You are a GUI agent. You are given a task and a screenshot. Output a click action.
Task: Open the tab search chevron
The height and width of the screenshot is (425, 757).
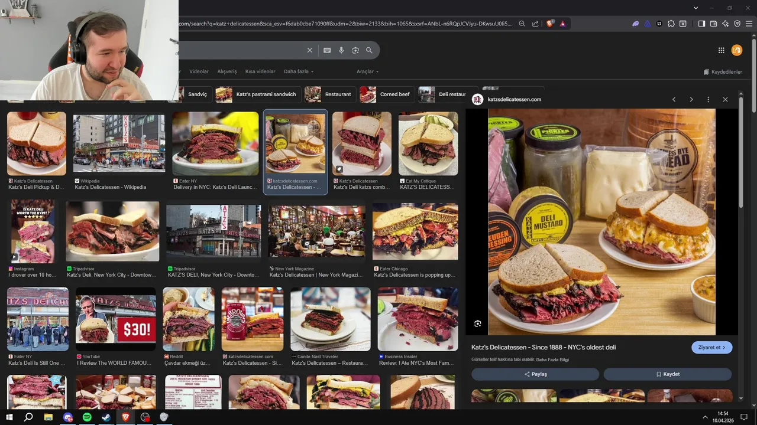tap(696, 8)
